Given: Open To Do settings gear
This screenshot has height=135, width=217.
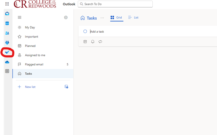Looking at the screenshot, I should (66, 17).
